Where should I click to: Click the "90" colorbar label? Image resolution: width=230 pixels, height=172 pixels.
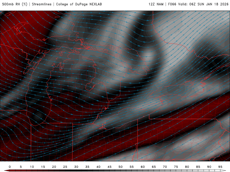[x=209, y=167]
